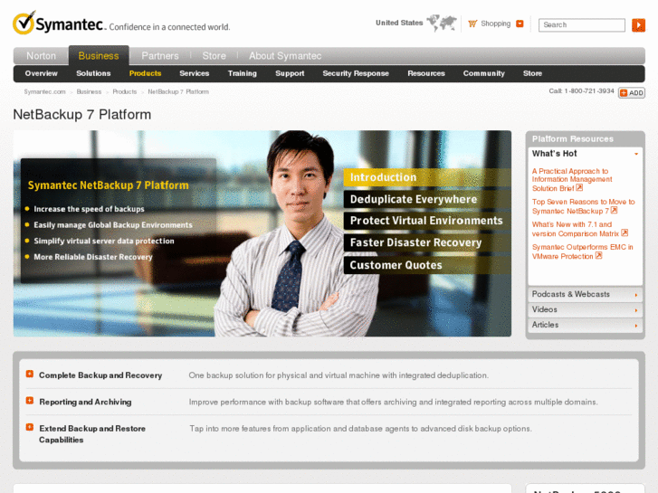Open the Services menu item

tap(195, 73)
